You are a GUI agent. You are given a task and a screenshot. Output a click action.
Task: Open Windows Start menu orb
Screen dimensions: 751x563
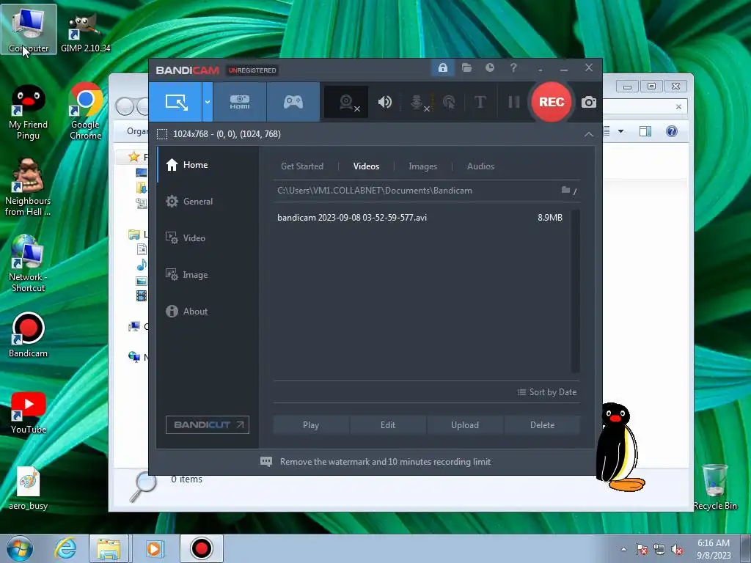click(20, 548)
